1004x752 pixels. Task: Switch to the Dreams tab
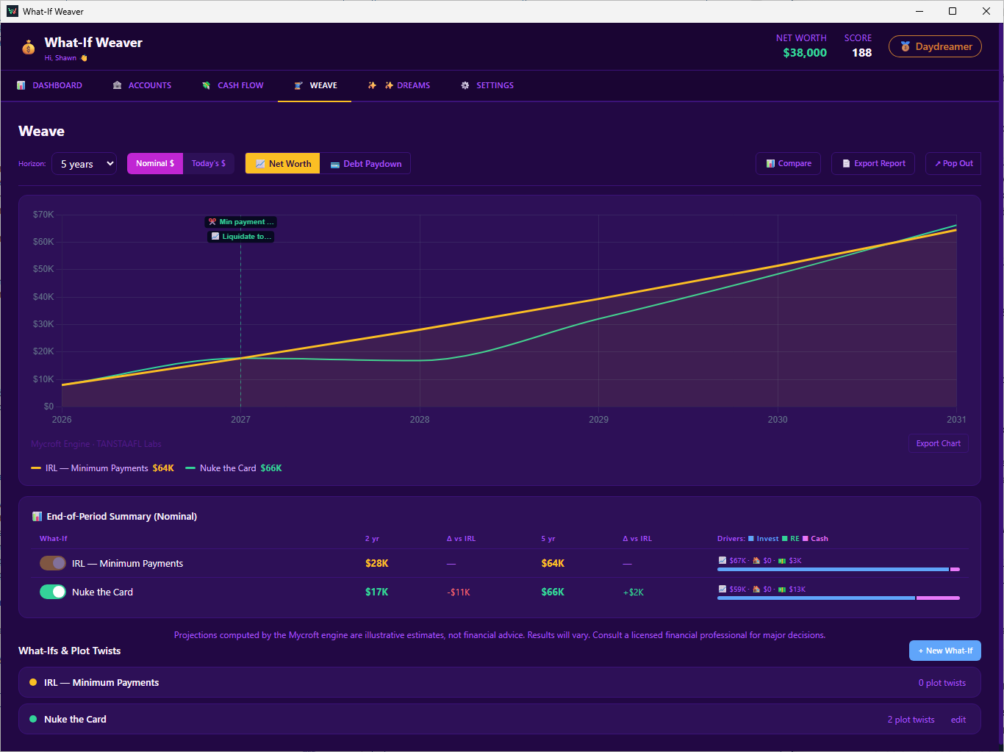click(399, 85)
